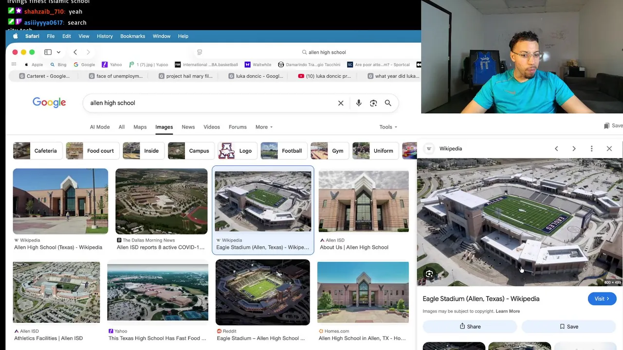Image resolution: width=623 pixels, height=350 pixels.
Task: Search inside image with lens icon
Action: pos(429,274)
